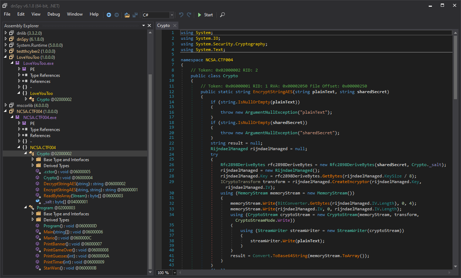Open the Help menu
Viewport: 461px width, 278px height.
point(94,14)
